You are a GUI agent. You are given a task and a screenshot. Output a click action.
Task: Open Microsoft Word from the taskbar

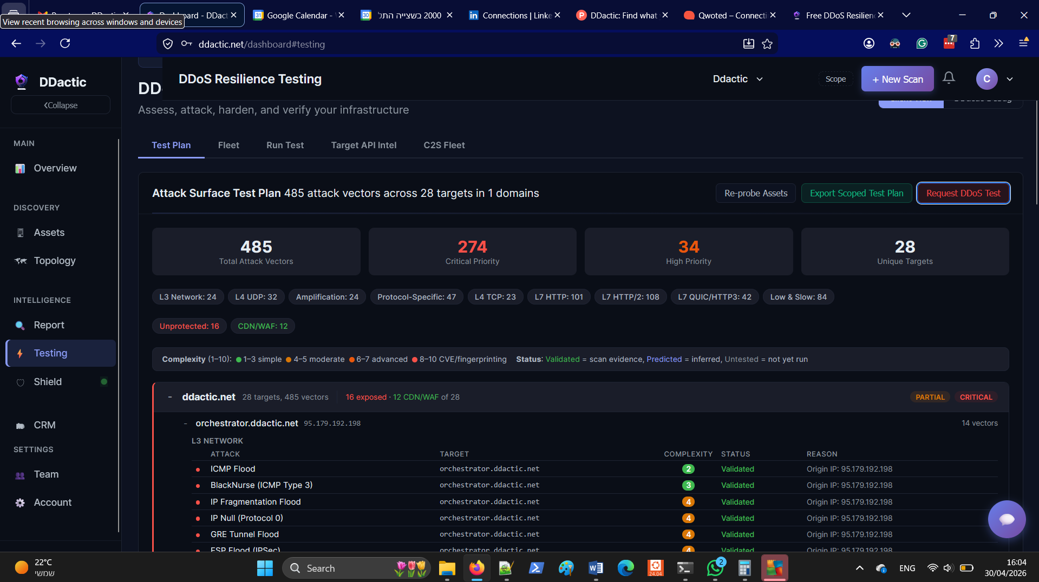tap(596, 568)
